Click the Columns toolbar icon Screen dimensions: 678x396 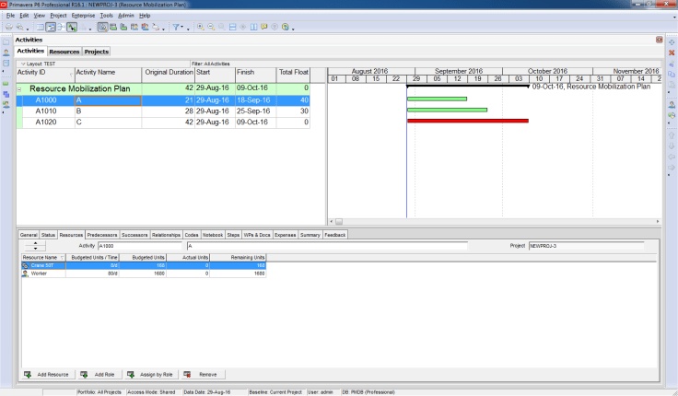click(254, 27)
